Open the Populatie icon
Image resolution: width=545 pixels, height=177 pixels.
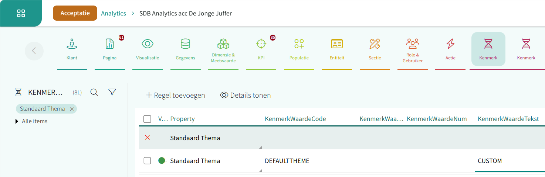[x=299, y=44]
